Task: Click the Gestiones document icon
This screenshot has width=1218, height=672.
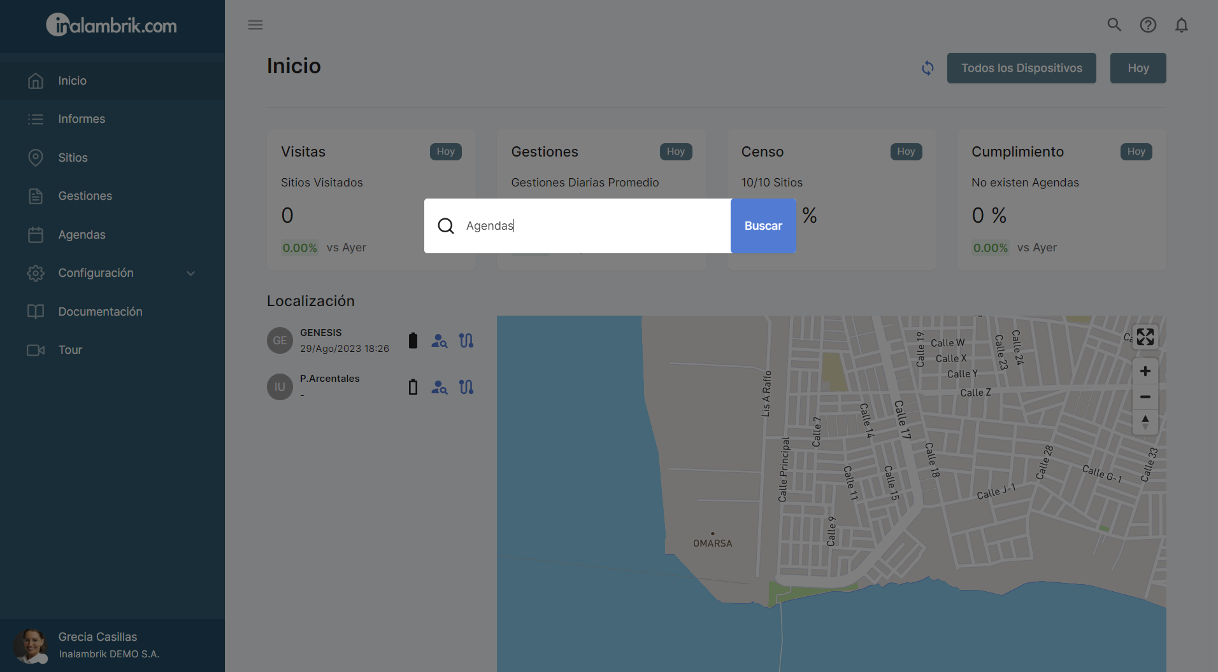Action: tap(36, 196)
